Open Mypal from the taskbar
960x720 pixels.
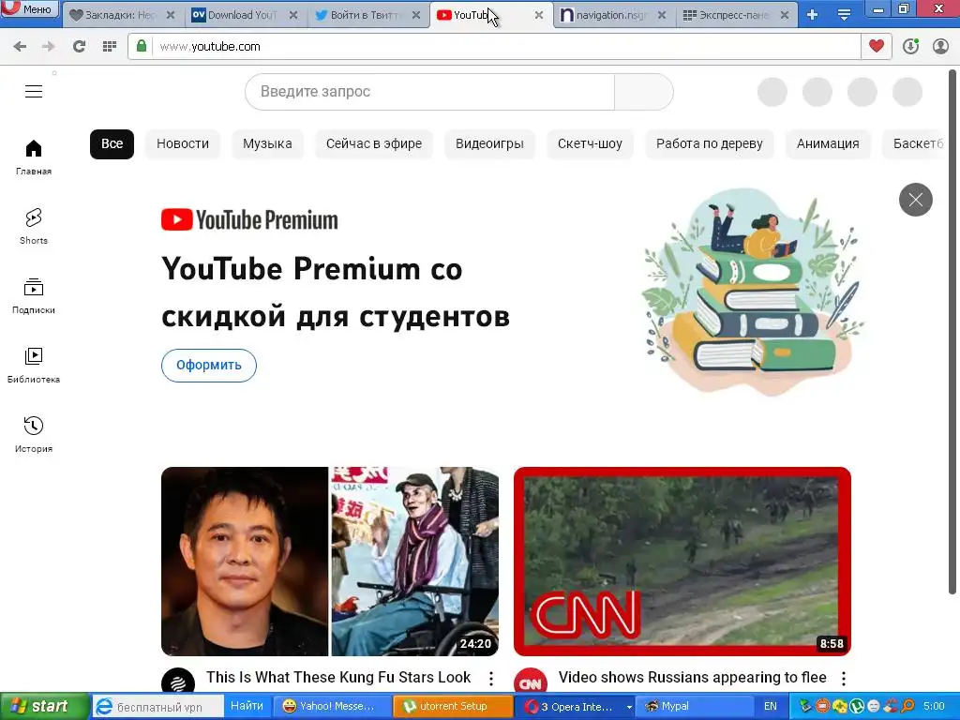695,707
